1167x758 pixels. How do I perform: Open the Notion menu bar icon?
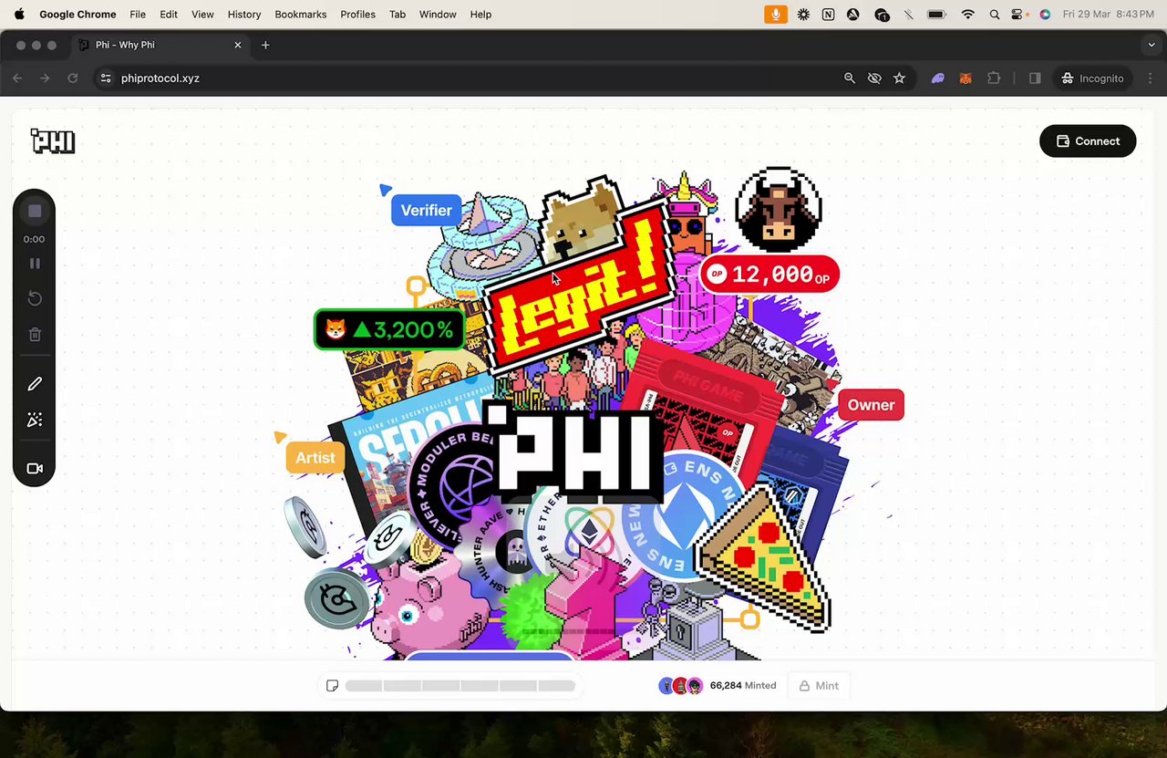pyautogui.click(x=828, y=15)
